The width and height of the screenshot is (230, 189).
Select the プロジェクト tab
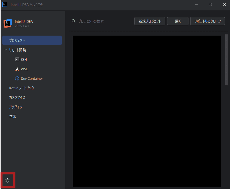(x=32, y=40)
